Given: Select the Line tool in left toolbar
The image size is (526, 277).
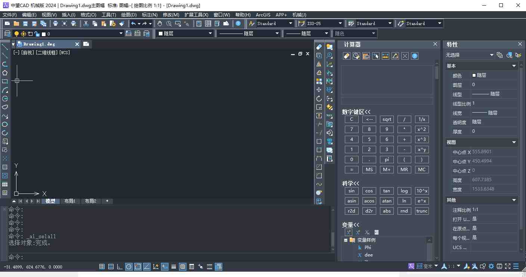Looking at the screenshot, I should point(5,47).
